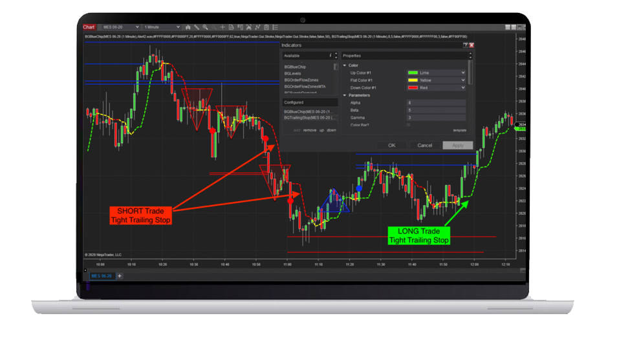This screenshot has height=338, width=617.
Task: Collapse the Color property group
Action: point(345,65)
